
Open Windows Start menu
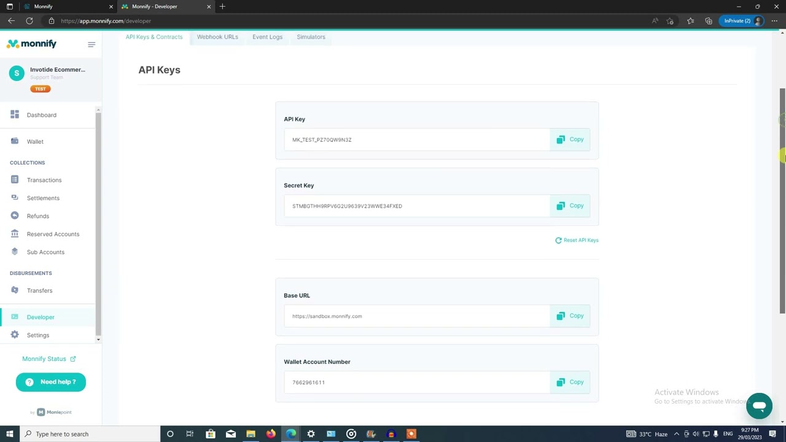(x=9, y=434)
